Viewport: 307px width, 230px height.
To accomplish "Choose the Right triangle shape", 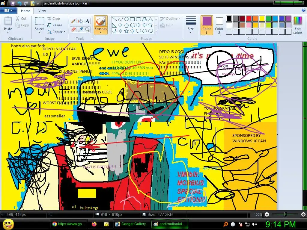I will tap(115, 25).
